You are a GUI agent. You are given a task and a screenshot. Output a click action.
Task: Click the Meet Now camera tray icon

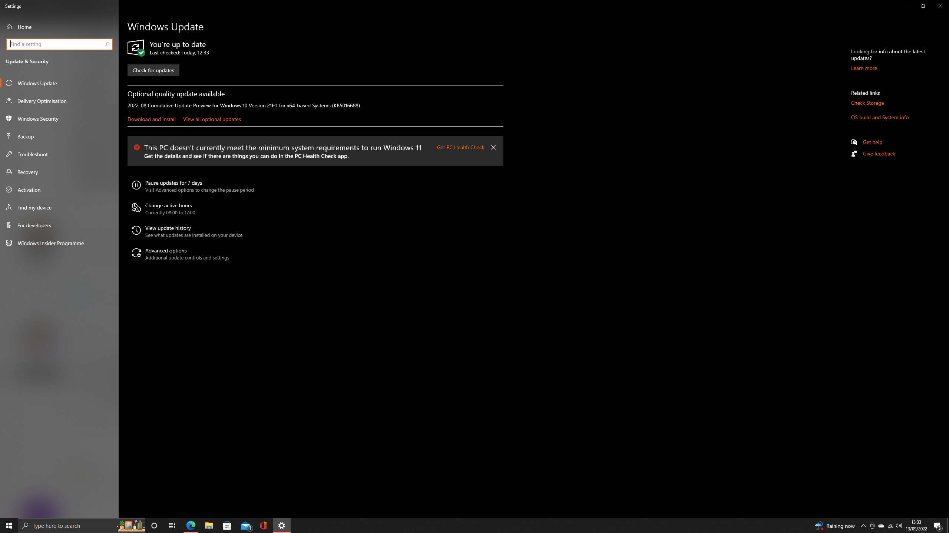tap(872, 526)
